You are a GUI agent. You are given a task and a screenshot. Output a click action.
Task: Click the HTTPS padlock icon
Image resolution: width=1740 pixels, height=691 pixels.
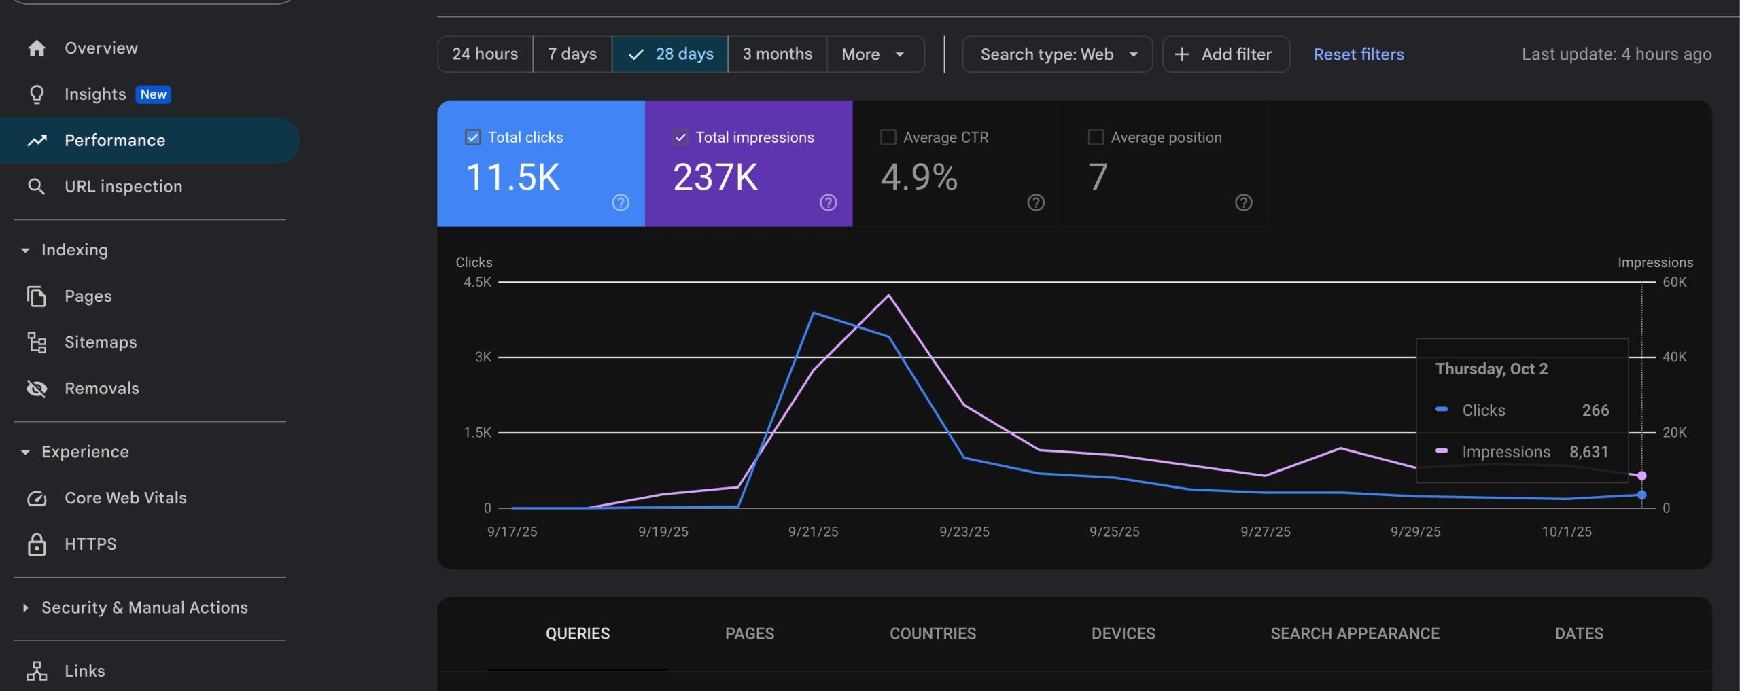click(x=37, y=544)
